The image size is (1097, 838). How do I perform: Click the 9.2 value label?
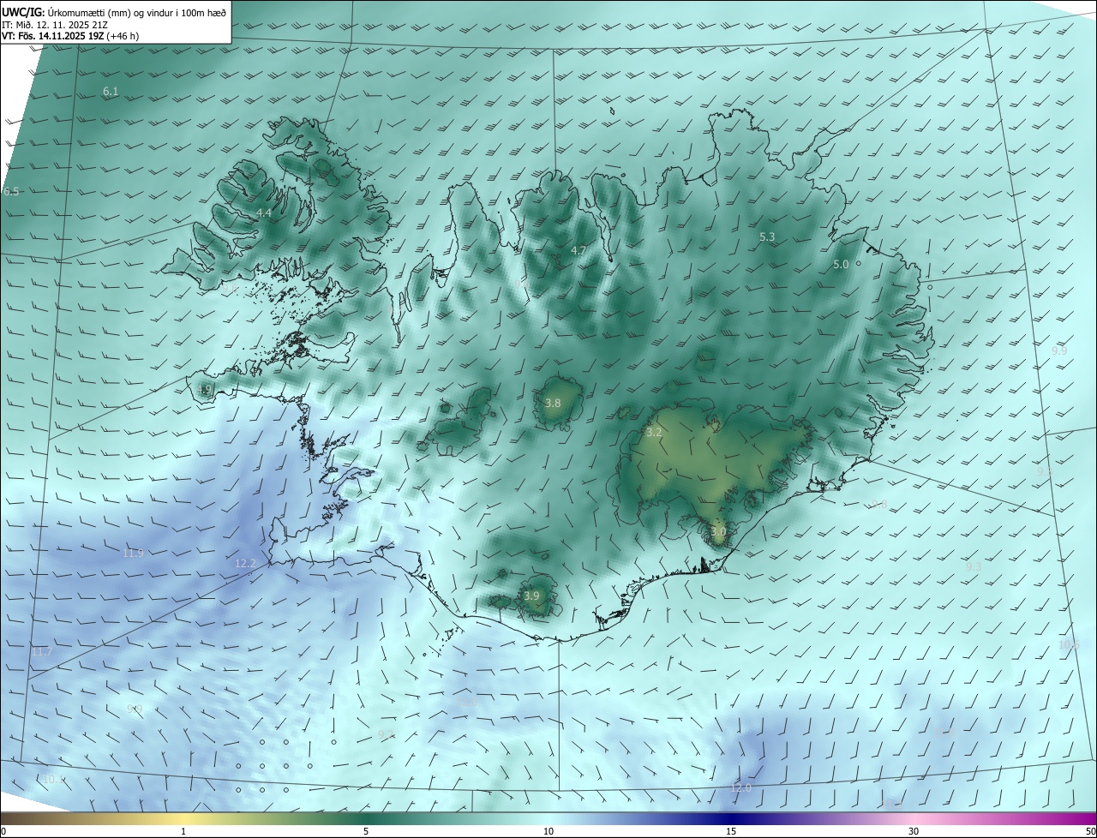click(387, 735)
